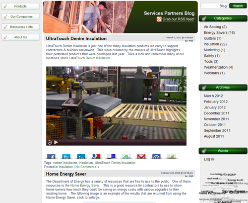The height and width of the screenshot is (203, 248).
Task: Click the February 29, 2012 post date
Action: (177, 173)
